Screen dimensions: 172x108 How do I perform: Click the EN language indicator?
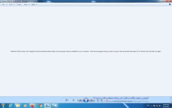pyautogui.click(x=148, y=105)
